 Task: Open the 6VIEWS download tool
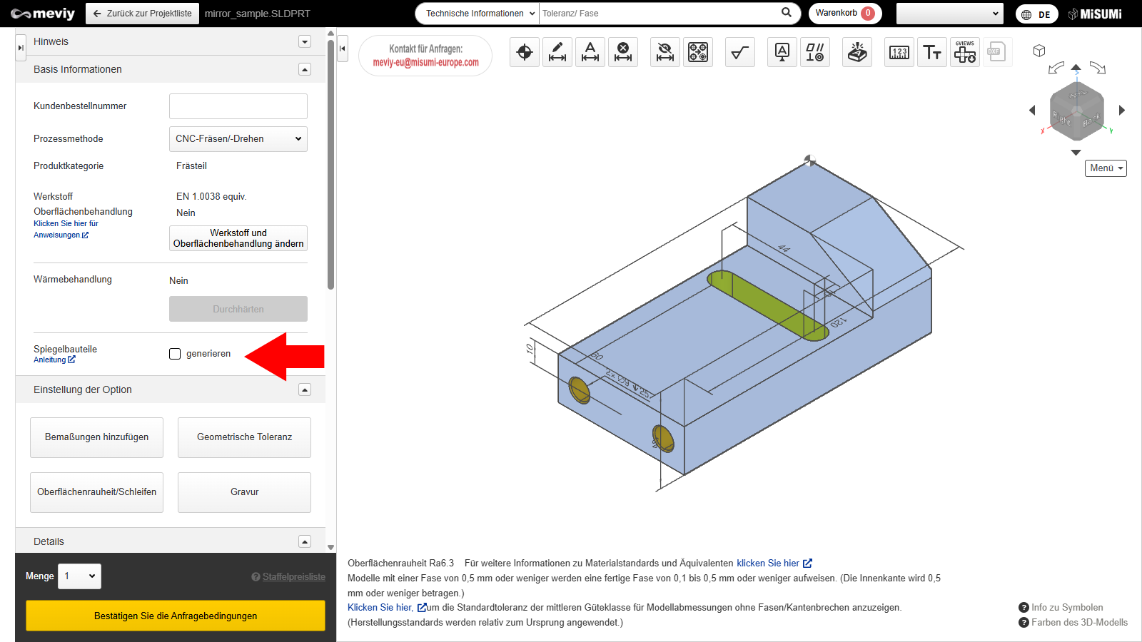click(965, 52)
